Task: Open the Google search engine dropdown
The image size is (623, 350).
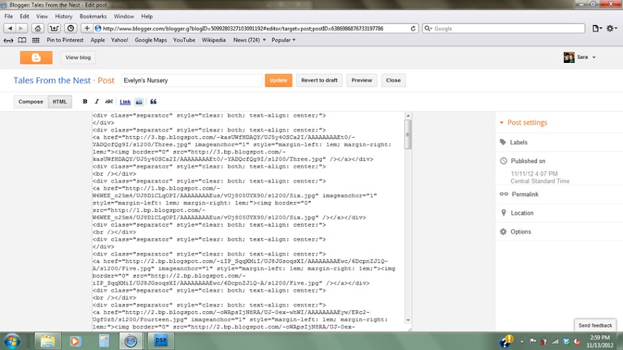Action: 428,29
